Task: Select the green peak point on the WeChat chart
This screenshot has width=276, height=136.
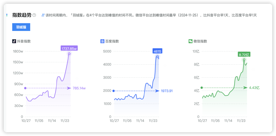Action: (x=244, y=60)
